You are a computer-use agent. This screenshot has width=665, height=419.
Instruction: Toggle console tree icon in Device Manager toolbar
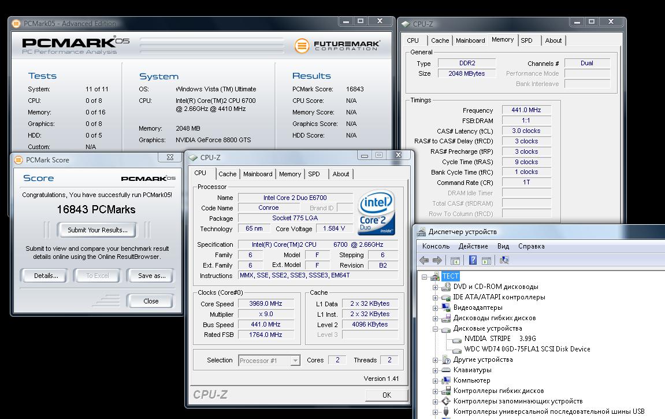click(455, 261)
